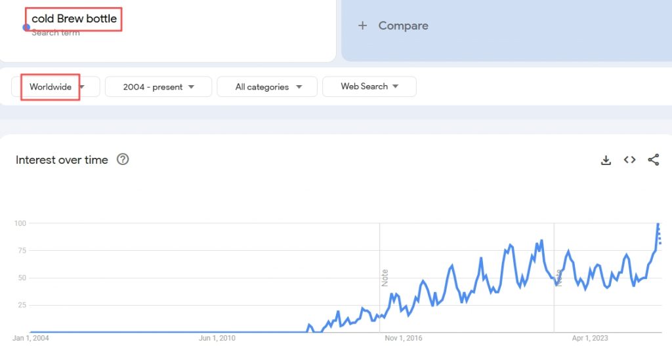Click the Apr 1, 2023 axis label

pyautogui.click(x=590, y=338)
